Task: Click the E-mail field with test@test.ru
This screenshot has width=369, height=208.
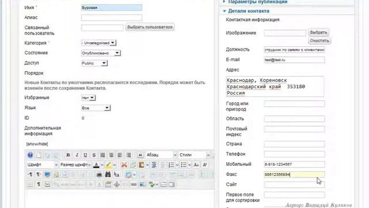Action: [x=294, y=60]
